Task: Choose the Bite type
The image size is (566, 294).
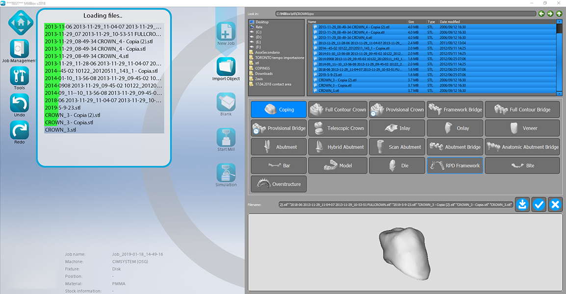Action: pos(522,166)
